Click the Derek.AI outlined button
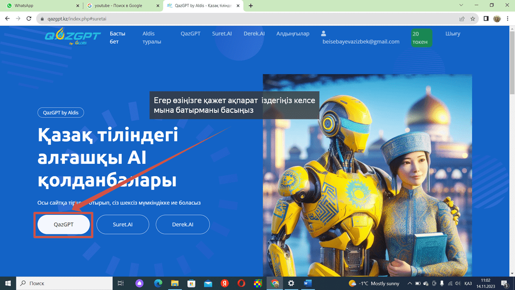The image size is (515, 290). pos(183,225)
